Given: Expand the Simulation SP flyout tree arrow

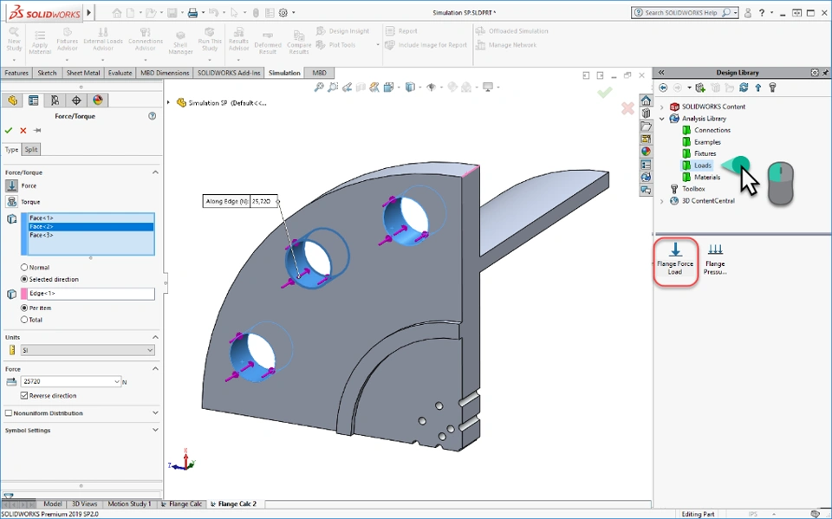Looking at the screenshot, I should pos(168,102).
